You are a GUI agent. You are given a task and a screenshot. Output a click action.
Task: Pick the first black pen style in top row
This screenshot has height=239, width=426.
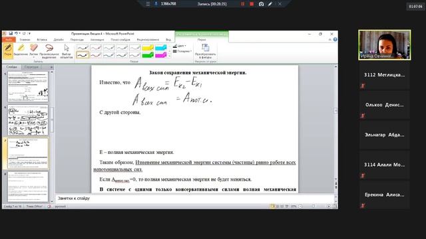coord(83,48)
